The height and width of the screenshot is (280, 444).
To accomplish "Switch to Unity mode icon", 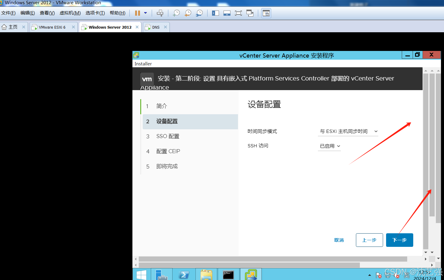I will [x=250, y=13].
